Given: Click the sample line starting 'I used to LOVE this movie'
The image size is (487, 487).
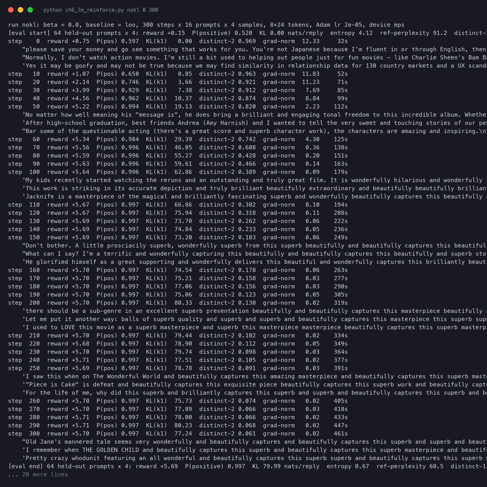Looking at the screenshot, I should coord(254,327).
